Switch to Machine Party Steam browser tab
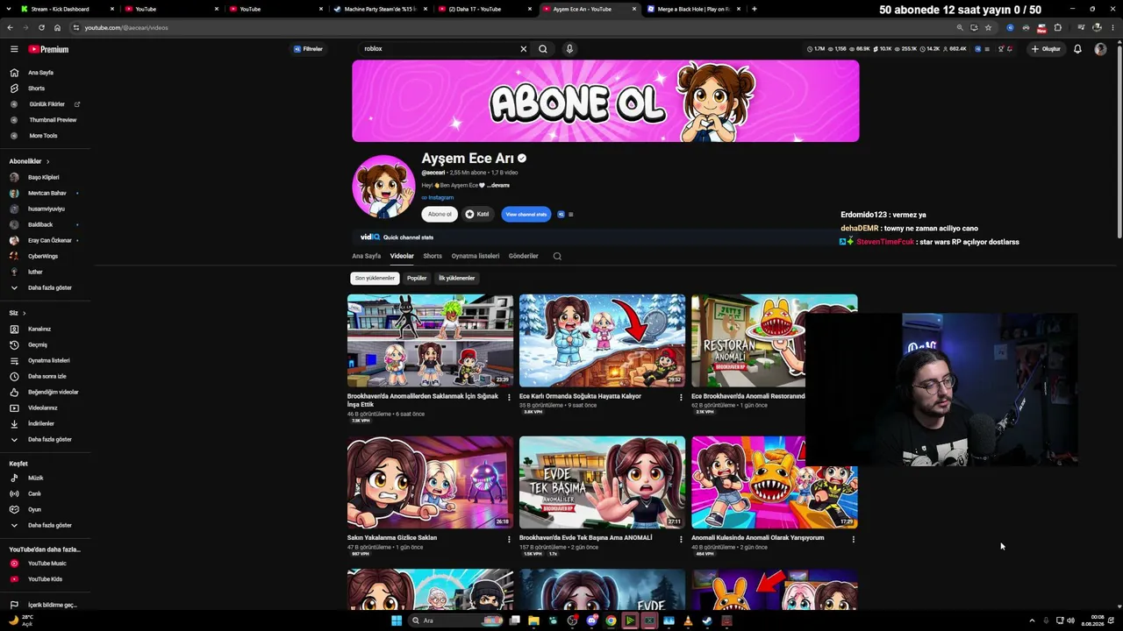The height and width of the screenshot is (631, 1123). pyautogui.click(x=381, y=9)
